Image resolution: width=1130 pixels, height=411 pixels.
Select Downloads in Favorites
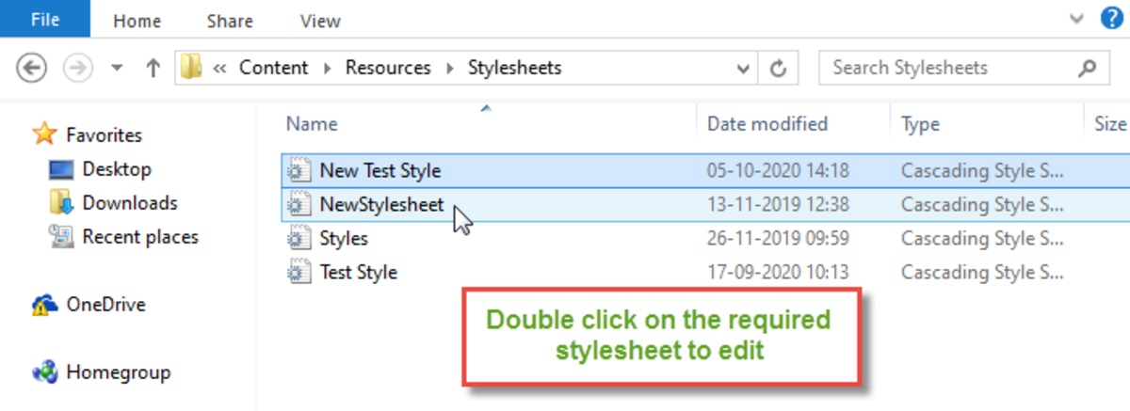[129, 203]
